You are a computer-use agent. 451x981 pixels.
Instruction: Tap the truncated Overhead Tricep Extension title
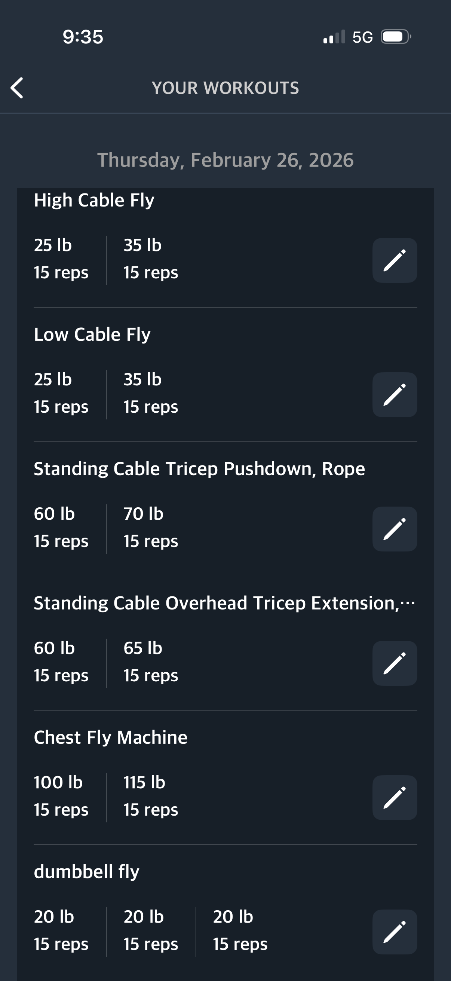tap(224, 603)
